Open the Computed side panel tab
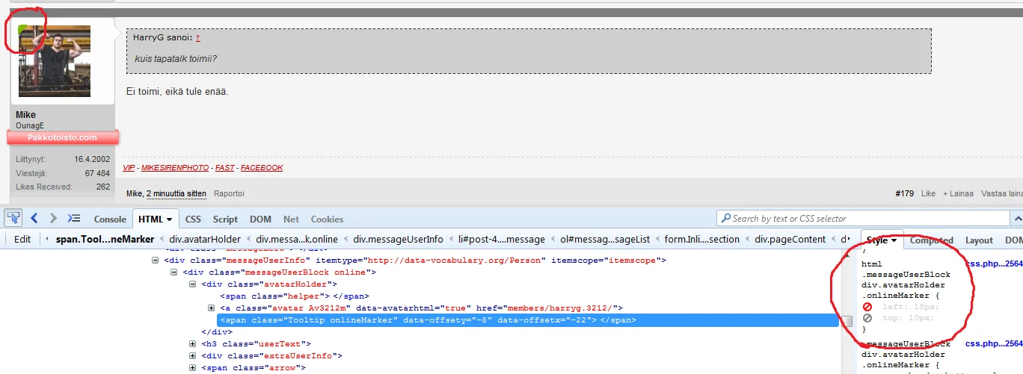 pyautogui.click(x=930, y=240)
